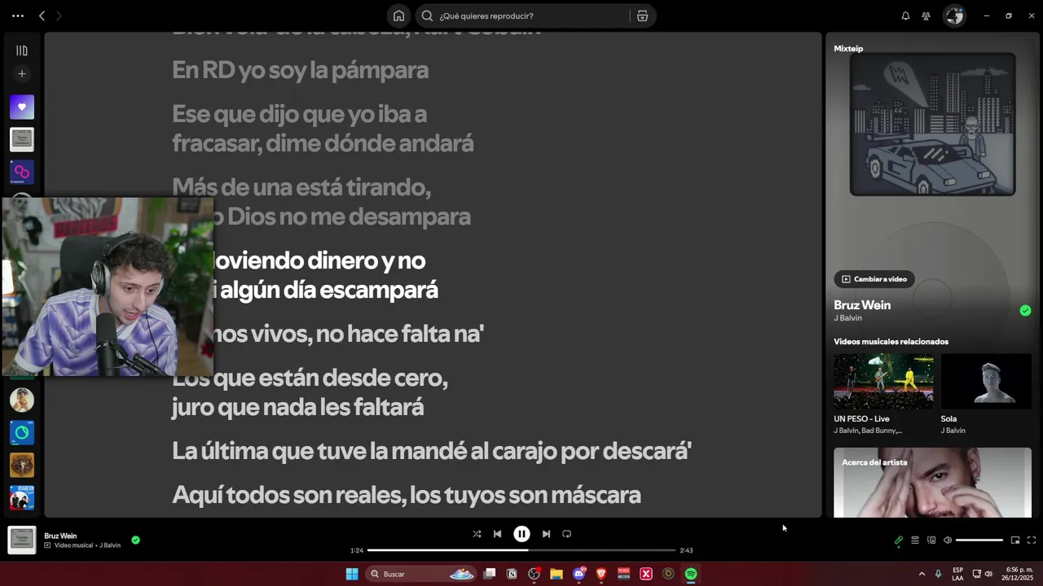Click the magnifier search icon
1043x586 pixels.
click(x=427, y=15)
